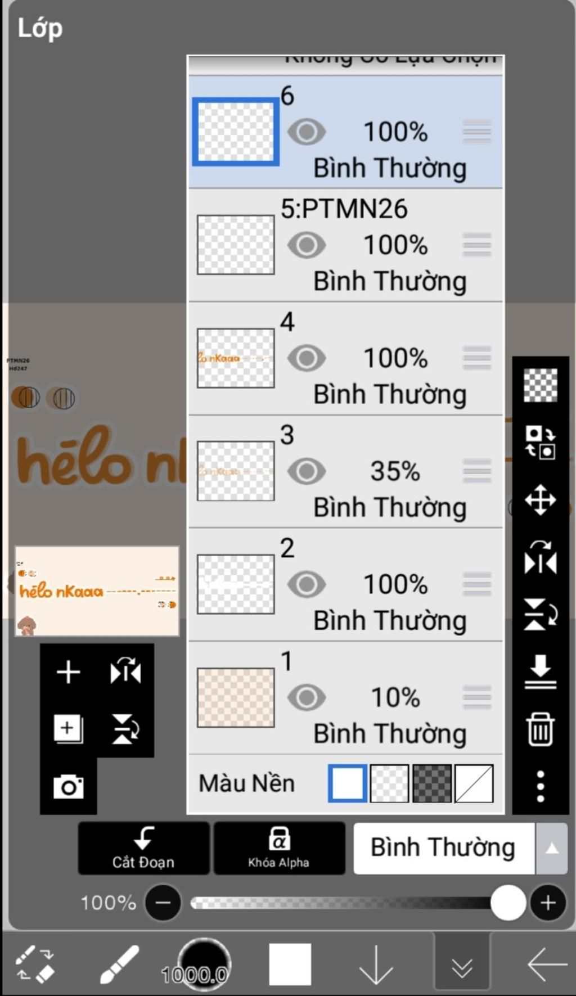Expand the Bình Thường blend mode dropdown arrow
The image size is (576, 996).
(552, 848)
